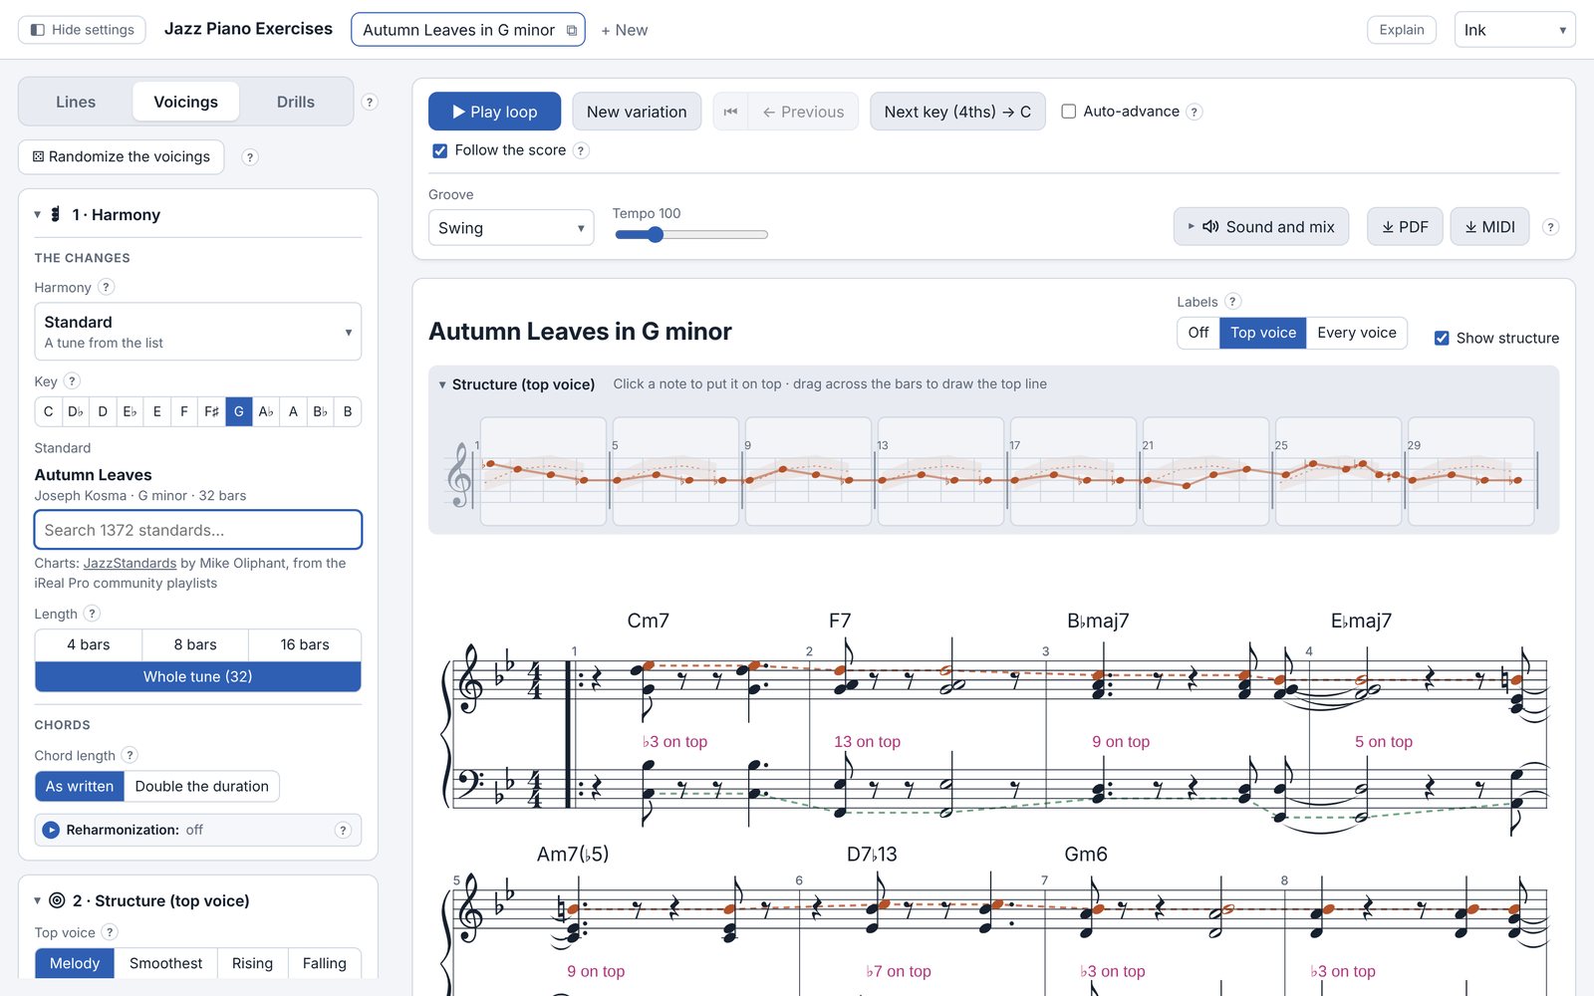Click the play icon beside Reharmonization
This screenshot has height=996, width=1594.
pyautogui.click(x=51, y=830)
